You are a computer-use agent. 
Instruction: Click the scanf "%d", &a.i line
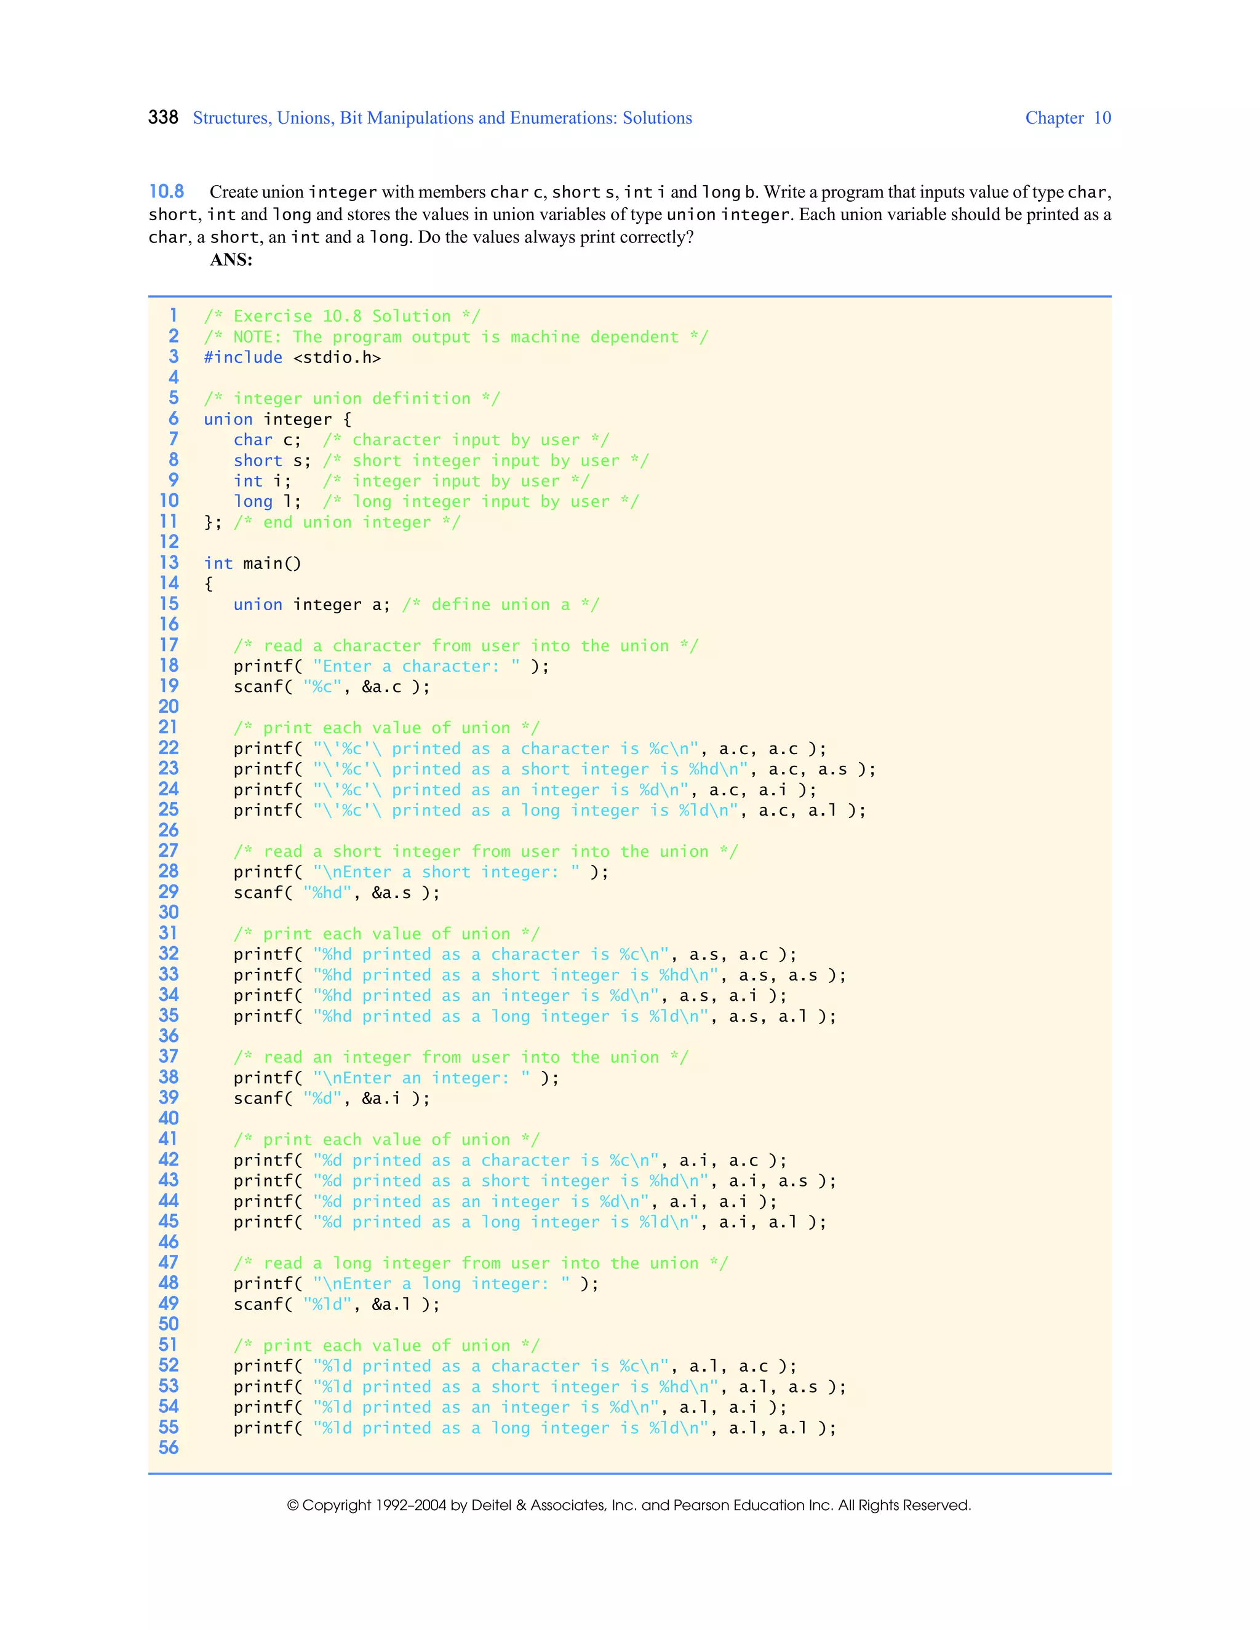(x=332, y=1099)
